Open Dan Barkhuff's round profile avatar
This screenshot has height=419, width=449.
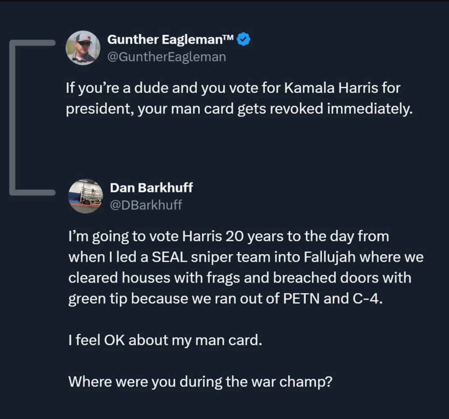coord(86,196)
